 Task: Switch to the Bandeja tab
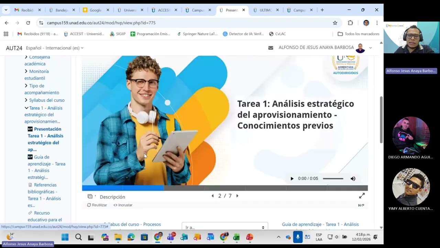(62, 10)
